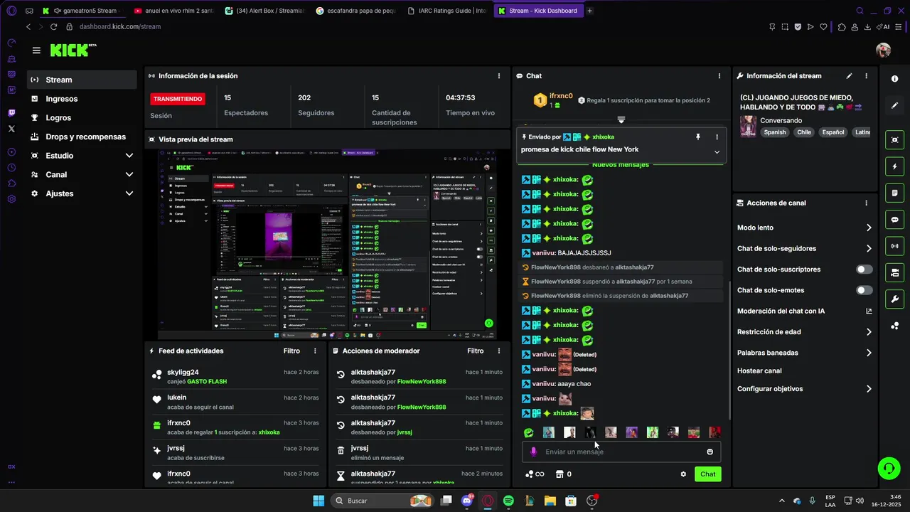Open Moderación del chat con IA external link
Viewport: 910px width, 512px height.
(x=869, y=311)
